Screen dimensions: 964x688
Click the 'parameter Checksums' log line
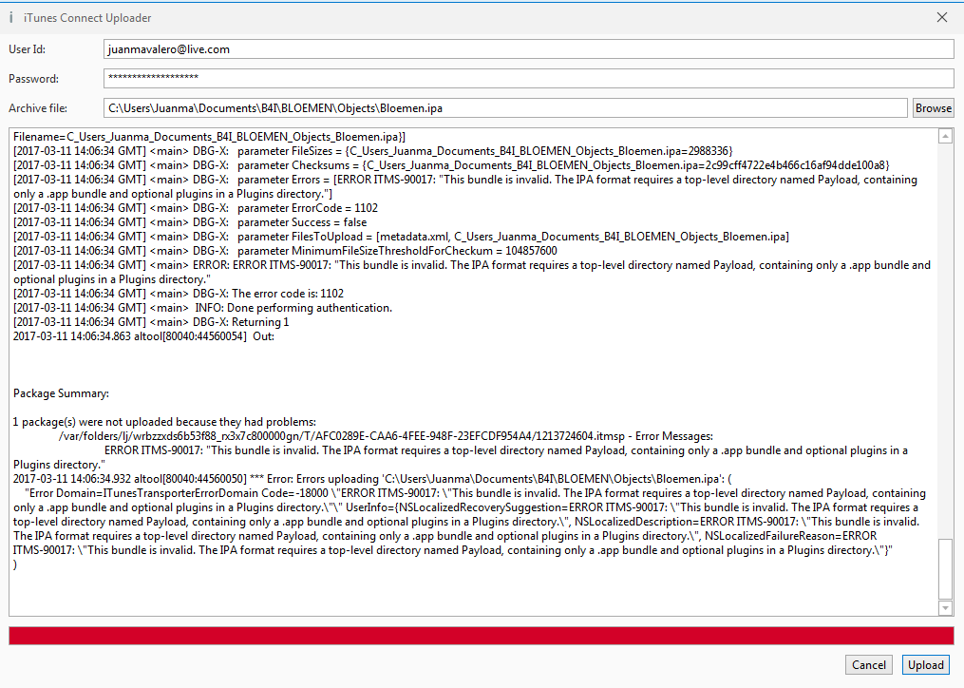tap(451, 165)
